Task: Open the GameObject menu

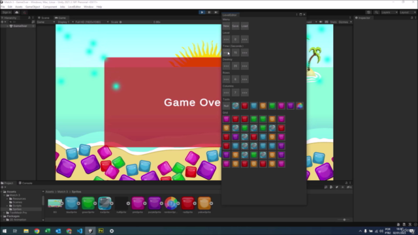Action: [33, 7]
